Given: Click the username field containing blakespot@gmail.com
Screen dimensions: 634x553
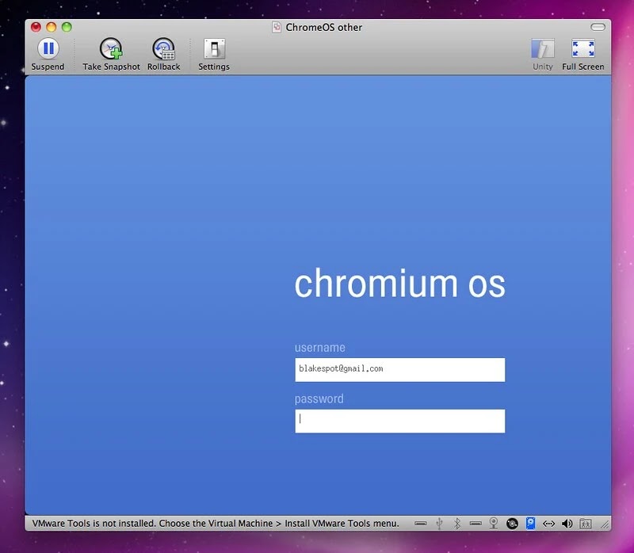Looking at the screenshot, I should tap(400, 369).
